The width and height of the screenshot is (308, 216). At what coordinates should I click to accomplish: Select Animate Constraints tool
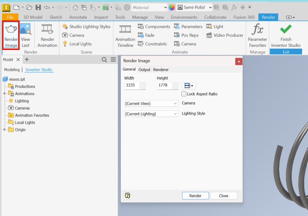click(x=152, y=44)
